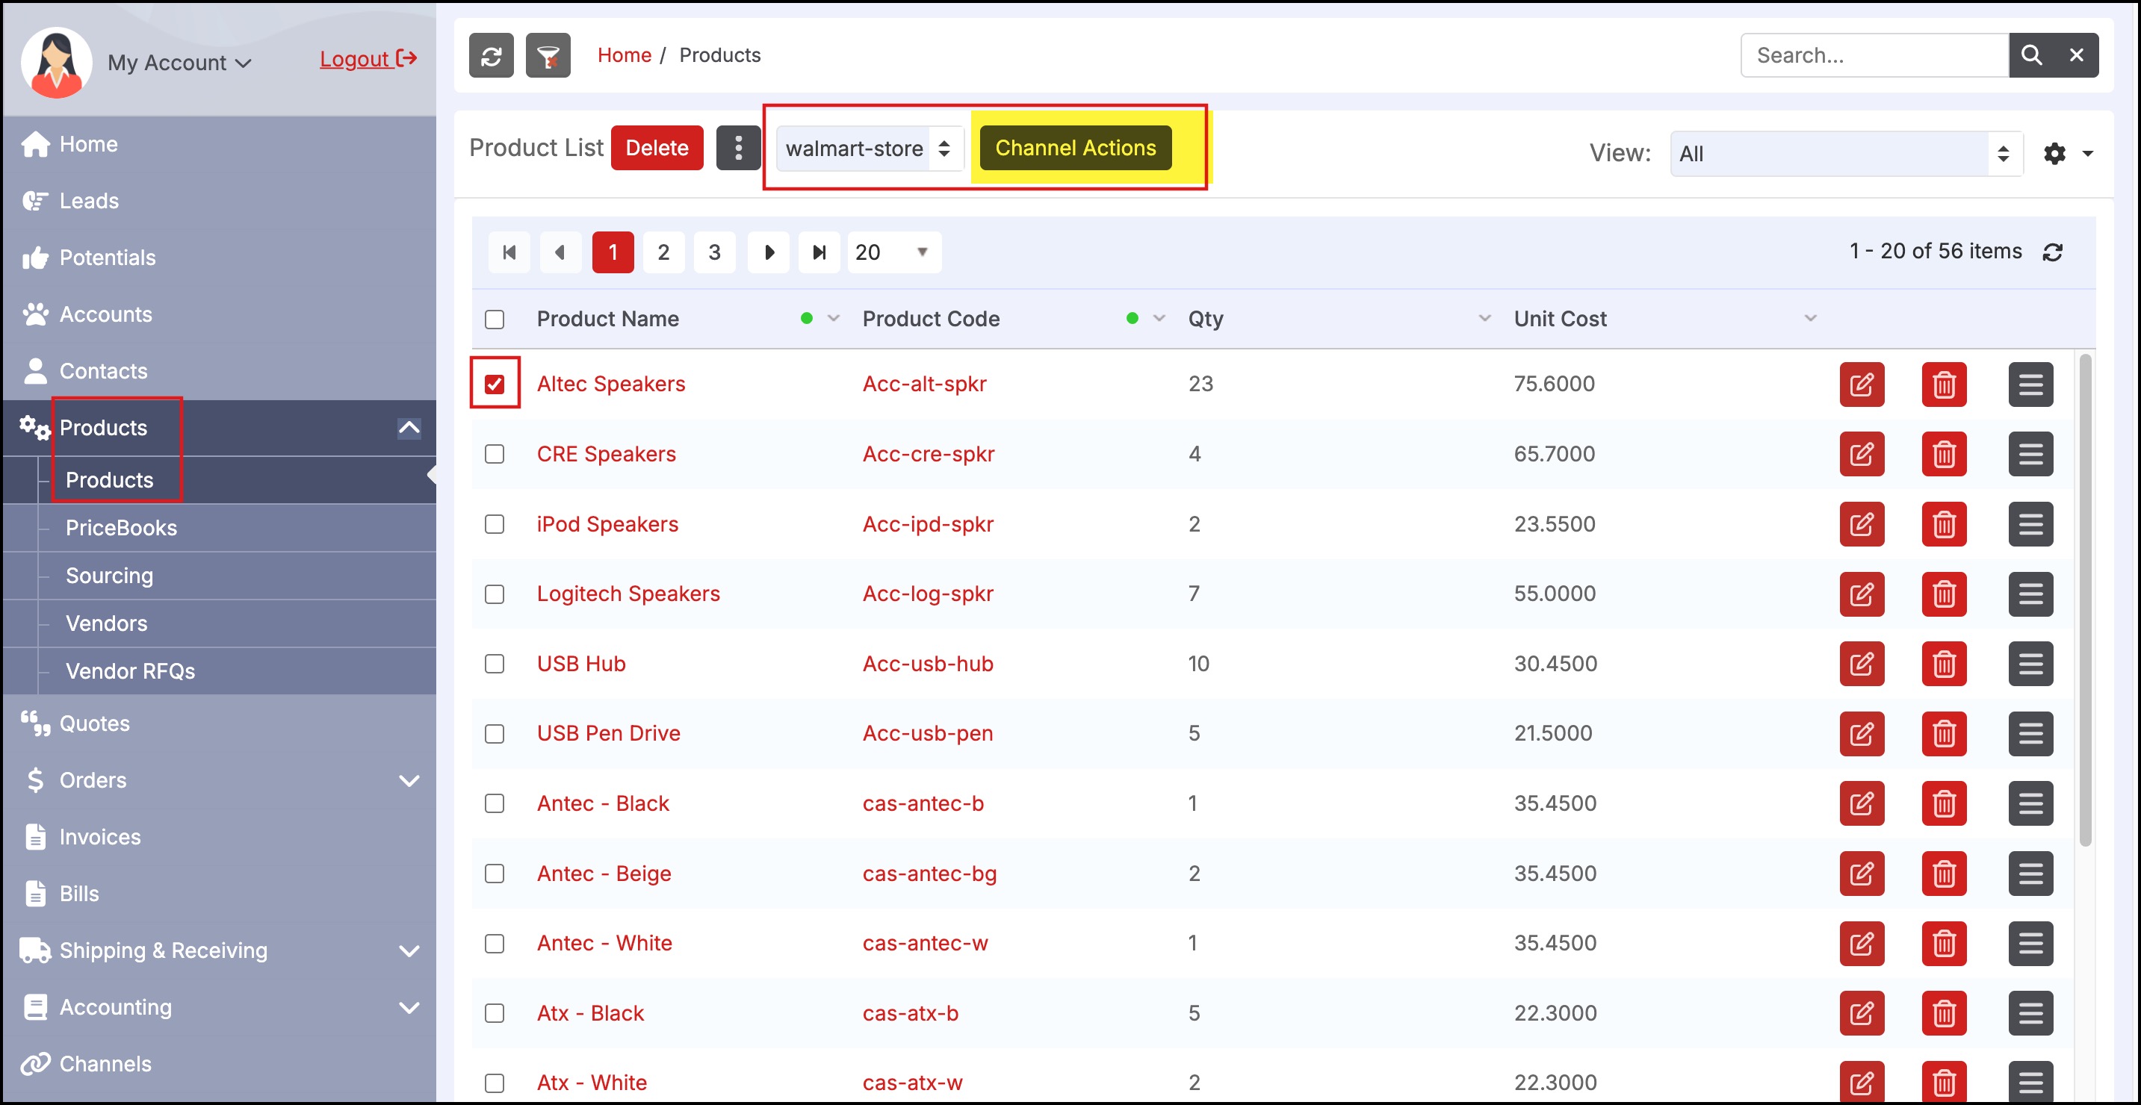2141x1105 pixels.
Task: Go to the next page
Action: tap(769, 252)
